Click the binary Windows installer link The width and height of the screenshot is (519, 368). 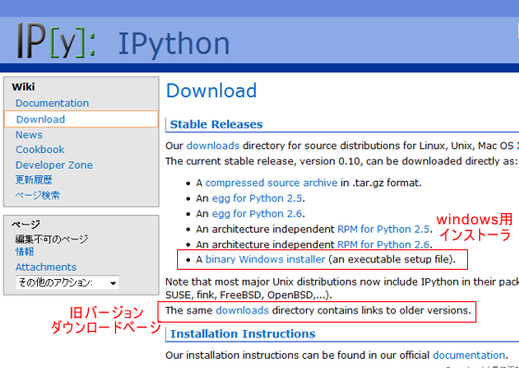point(265,260)
